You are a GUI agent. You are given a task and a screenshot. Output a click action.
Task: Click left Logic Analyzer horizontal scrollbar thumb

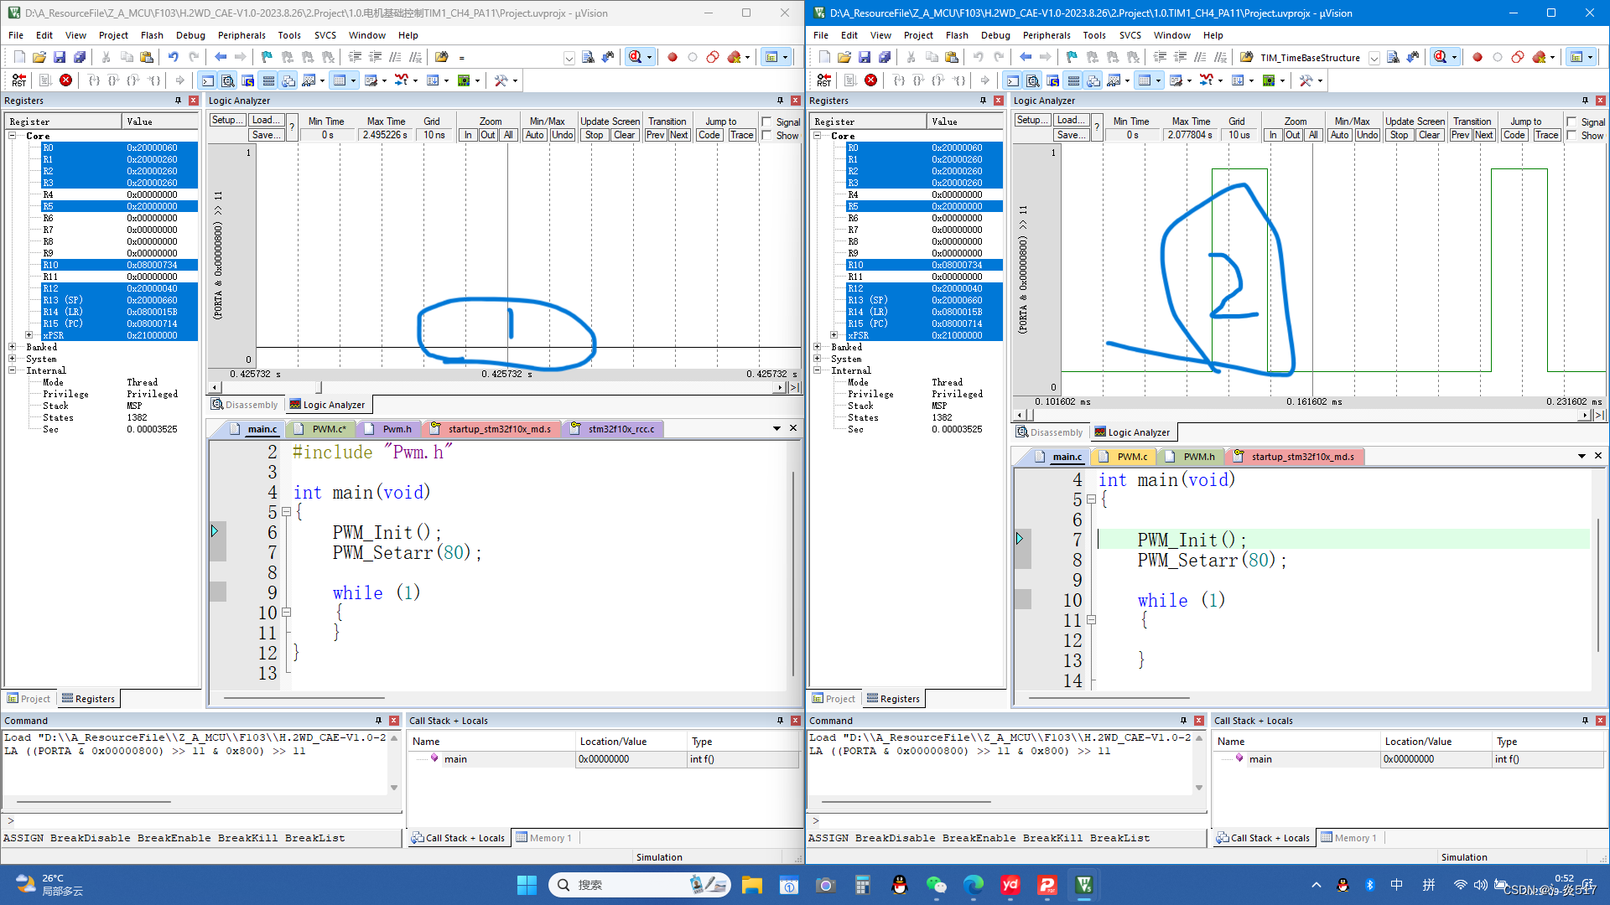pyautogui.click(x=319, y=387)
